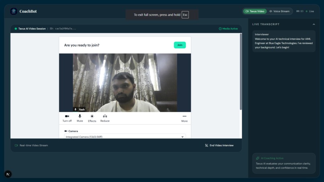Click the session ID text

point(63,29)
